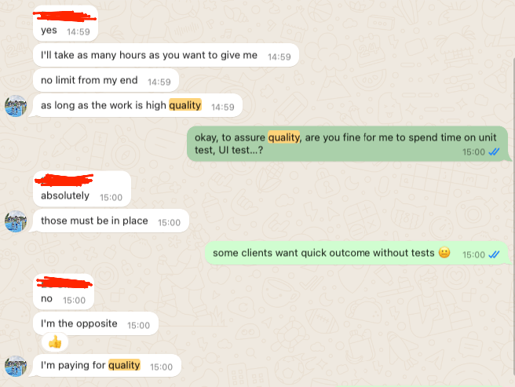The image size is (515, 387).
Task: Click the read ticks on the 'some clients' message
Action: point(494,254)
